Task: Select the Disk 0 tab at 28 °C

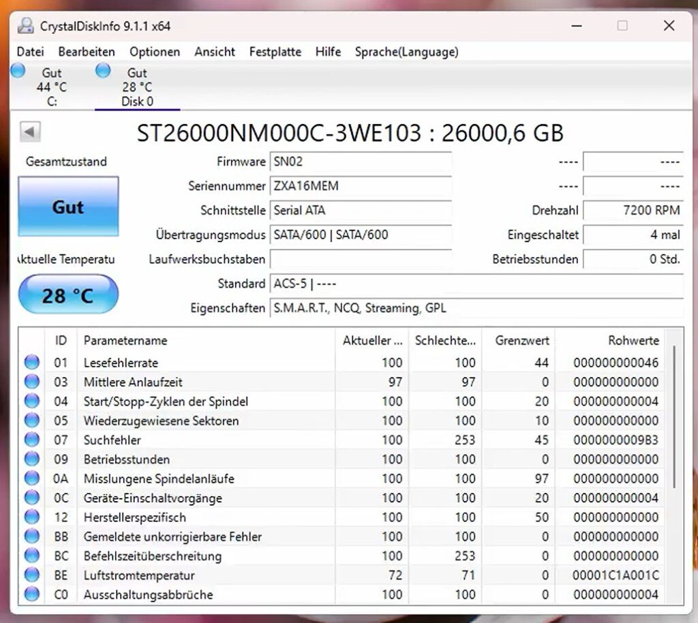Action: click(137, 87)
